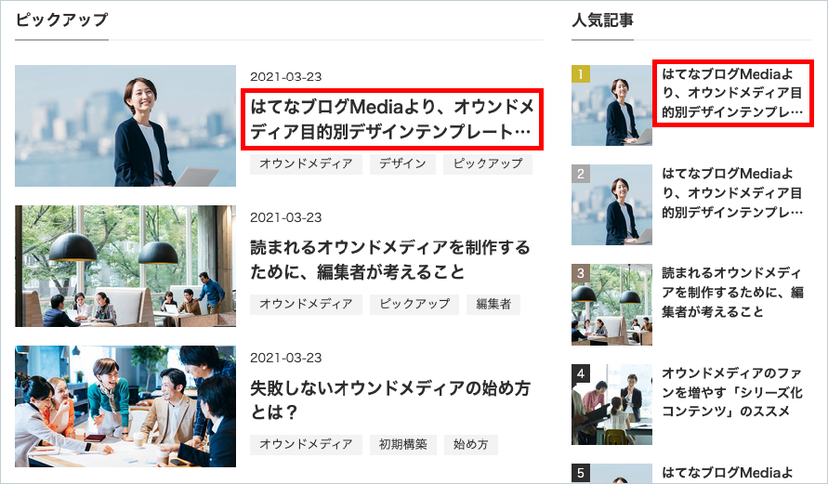This screenshot has width=828, height=484.
Task: Open popular article オウンドメディアのファンを増やす「シリーズ化コンテンツ」
Action: tap(732, 392)
